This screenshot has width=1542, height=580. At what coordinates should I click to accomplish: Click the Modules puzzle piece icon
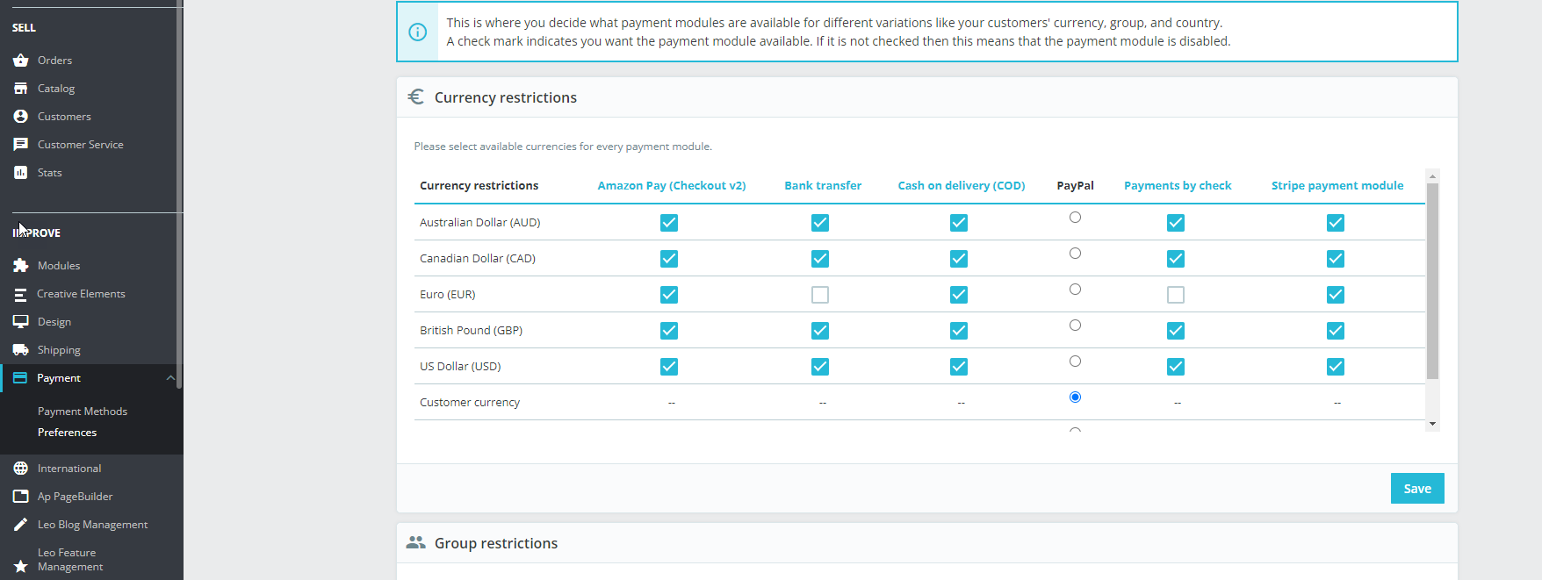coord(20,266)
